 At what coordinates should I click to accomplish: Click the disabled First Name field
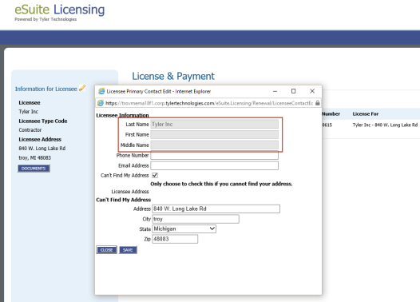[x=215, y=134]
